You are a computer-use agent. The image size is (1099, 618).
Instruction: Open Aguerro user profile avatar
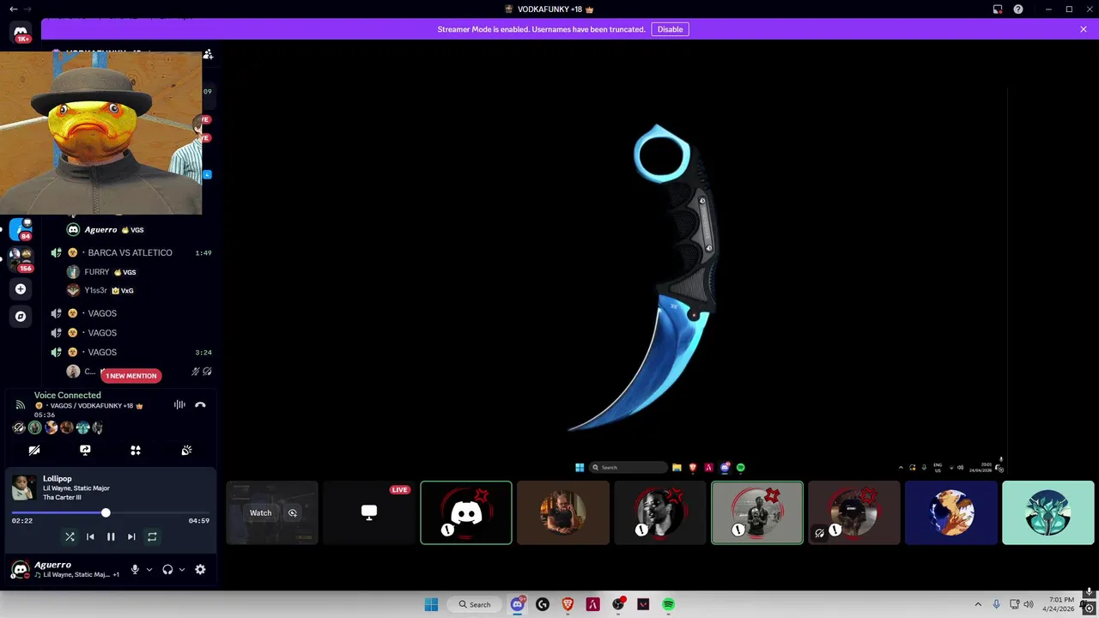(21, 569)
